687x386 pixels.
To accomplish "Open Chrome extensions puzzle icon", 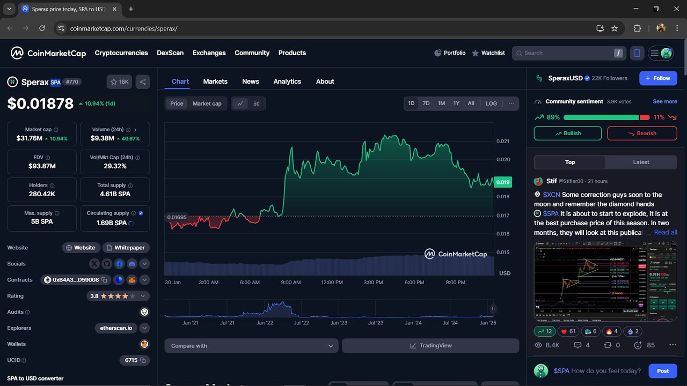I will pos(637,28).
